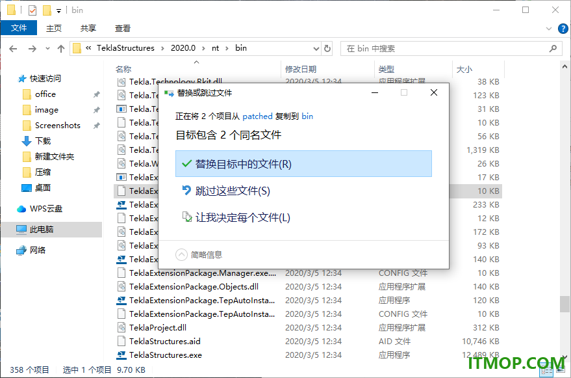
Task: Click the scrollbar up arrow
Action: (x=565, y=67)
